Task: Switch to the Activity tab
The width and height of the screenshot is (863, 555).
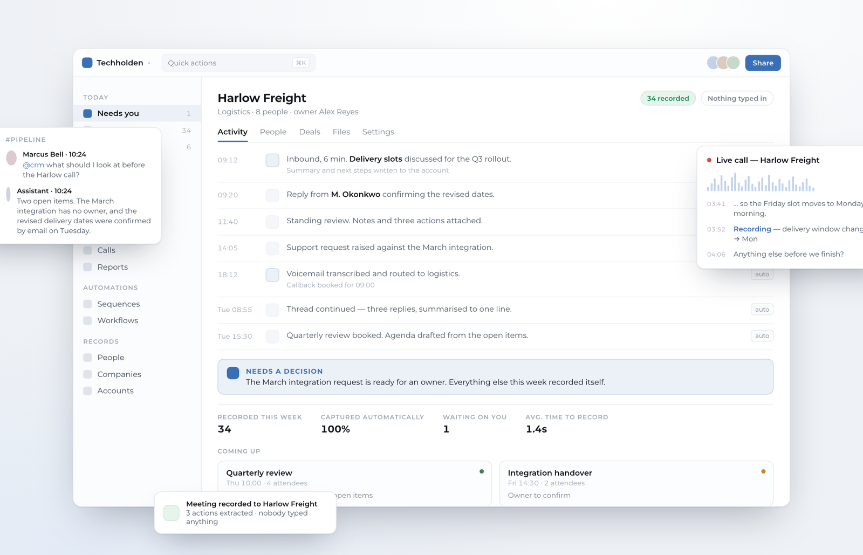Action: tap(232, 132)
